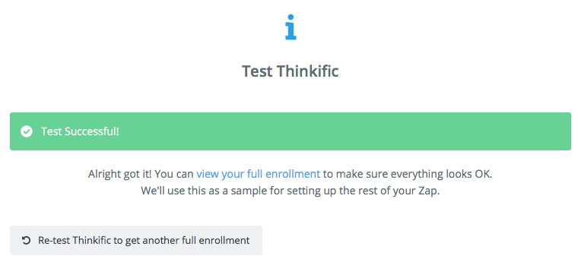Click "to make sure everything looks OK" text
This screenshot has width=578, height=278.
point(408,174)
